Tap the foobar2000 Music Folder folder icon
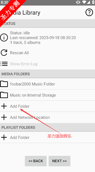 (x=4, y=84)
